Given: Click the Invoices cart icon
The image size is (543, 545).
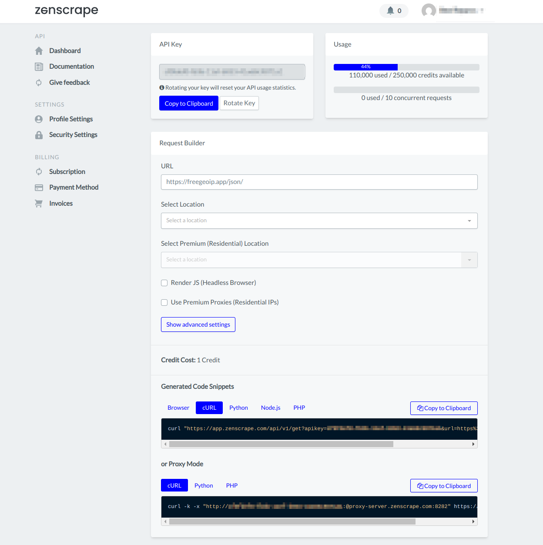Looking at the screenshot, I should tap(39, 204).
